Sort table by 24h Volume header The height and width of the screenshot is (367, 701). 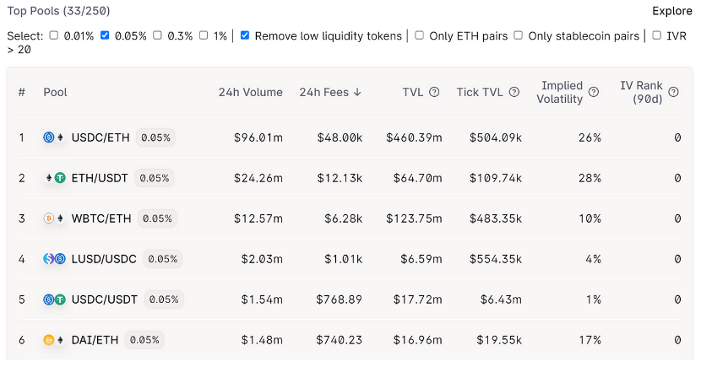pyautogui.click(x=250, y=92)
